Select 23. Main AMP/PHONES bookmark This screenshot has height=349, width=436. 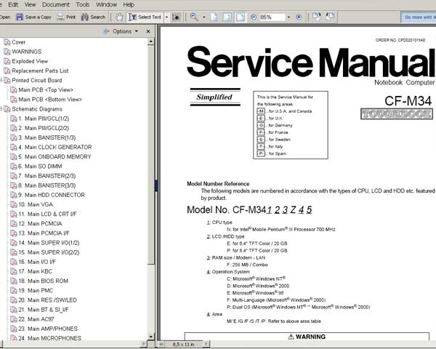pos(48,329)
